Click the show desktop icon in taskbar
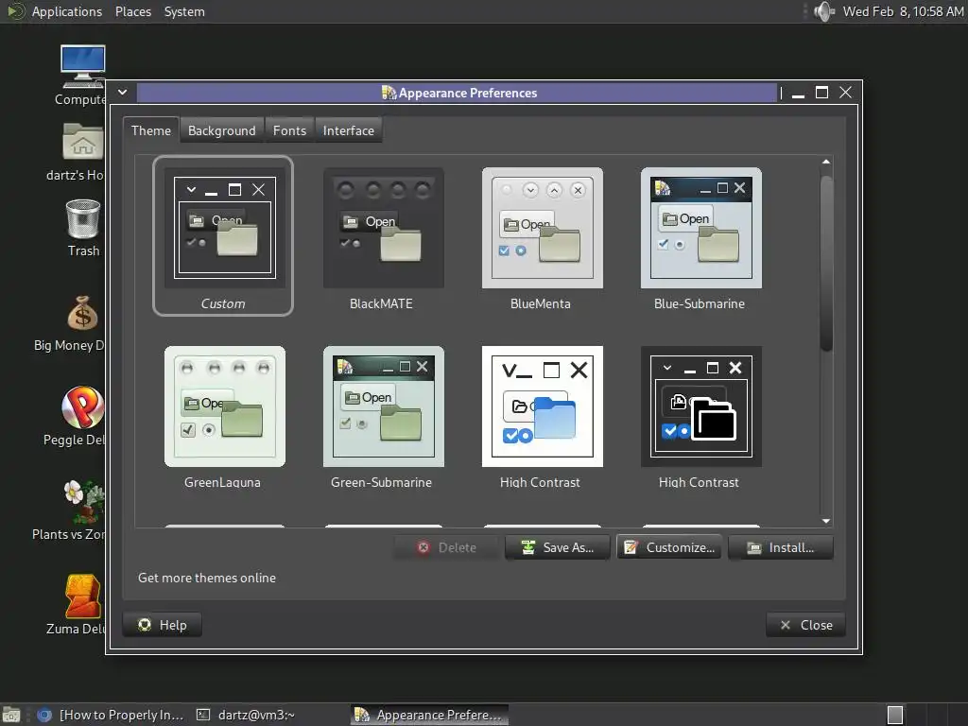This screenshot has width=968, height=726. (11, 715)
